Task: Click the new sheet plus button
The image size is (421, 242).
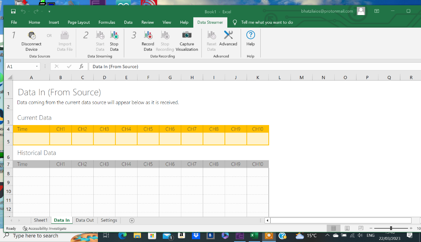Action: (132, 220)
